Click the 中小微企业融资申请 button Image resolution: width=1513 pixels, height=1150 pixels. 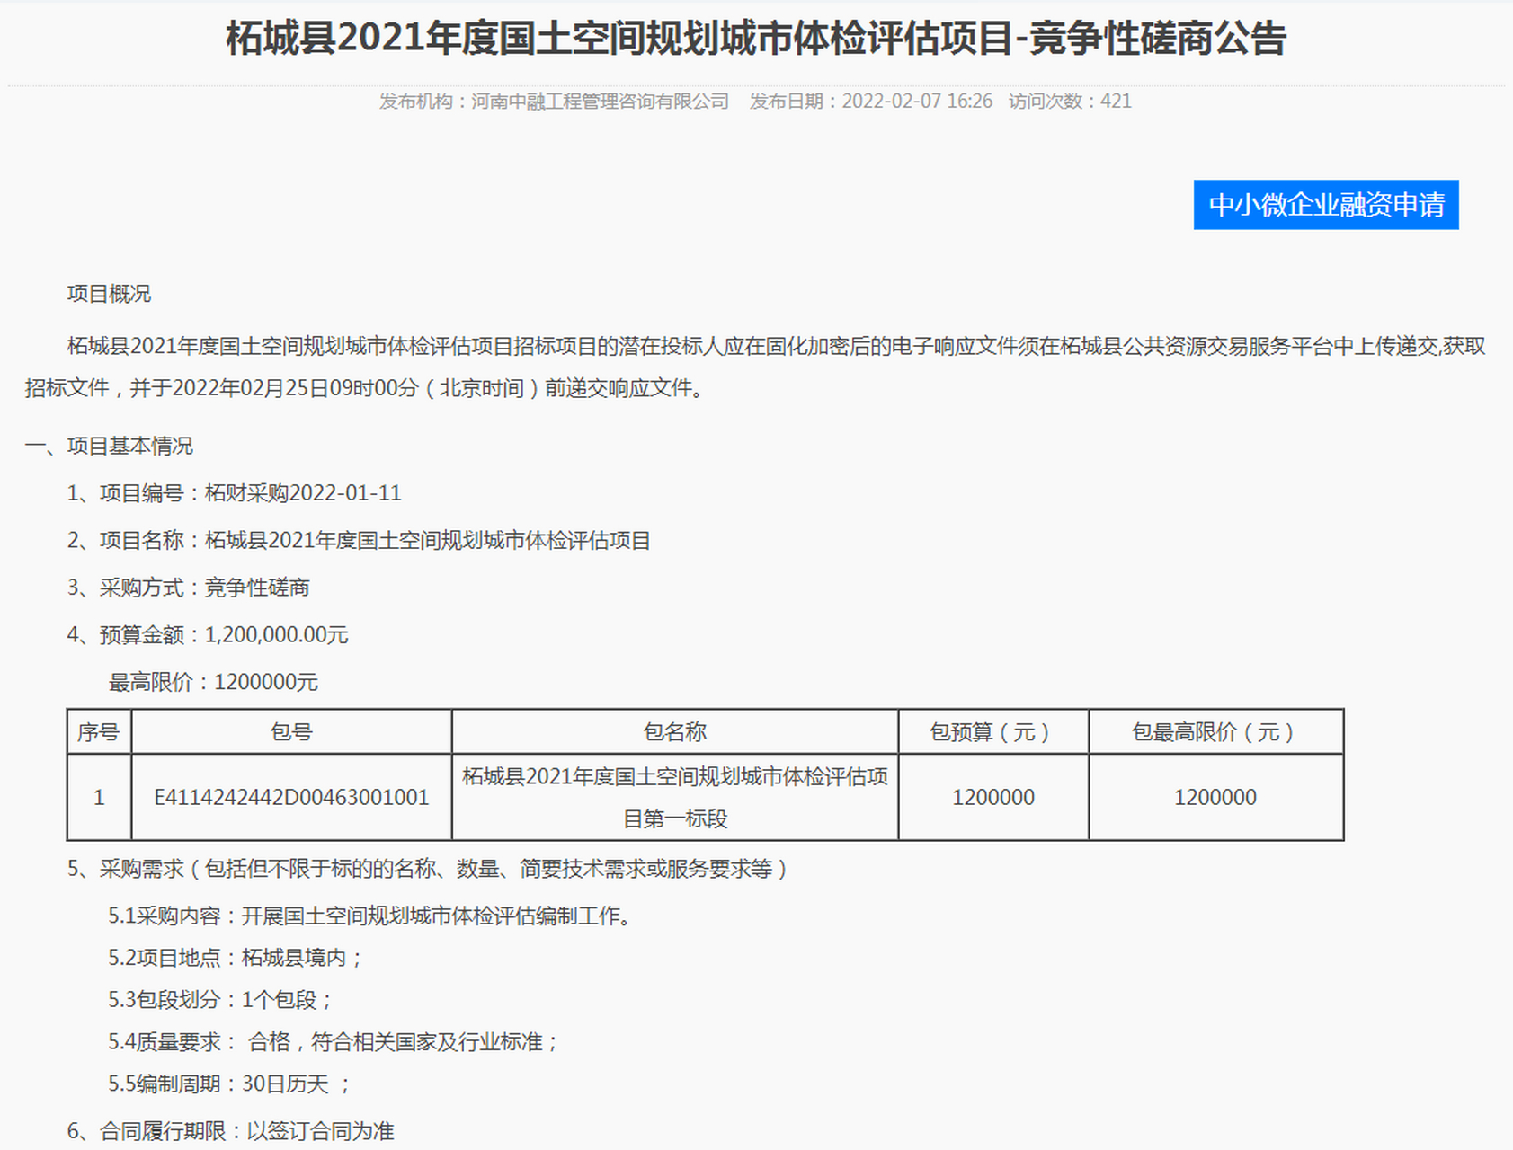(x=1326, y=205)
